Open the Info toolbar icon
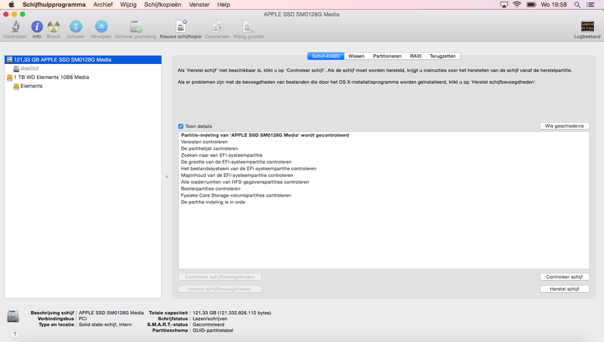 click(36, 26)
